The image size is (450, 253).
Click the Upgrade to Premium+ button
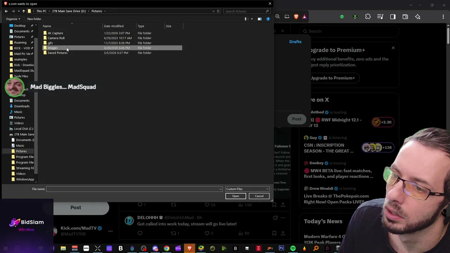[x=332, y=78]
